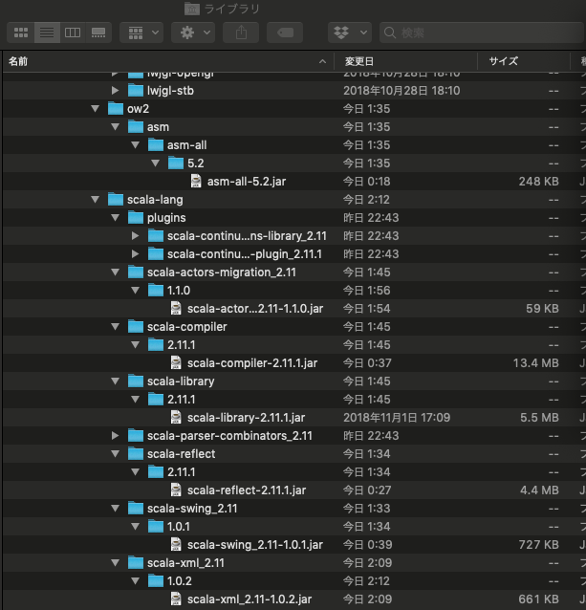586x610 pixels.
Task: Collapse the scala-compiler folder
Action: pyautogui.click(x=115, y=327)
